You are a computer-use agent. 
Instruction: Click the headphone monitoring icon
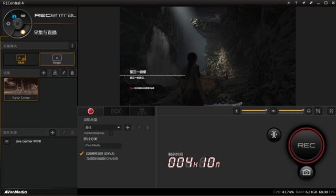309,111
